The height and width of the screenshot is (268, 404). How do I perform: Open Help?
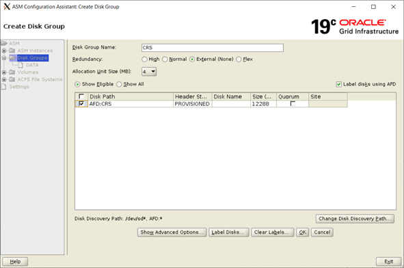coord(15,262)
